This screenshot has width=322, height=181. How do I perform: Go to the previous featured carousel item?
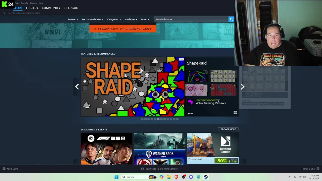coord(77,87)
